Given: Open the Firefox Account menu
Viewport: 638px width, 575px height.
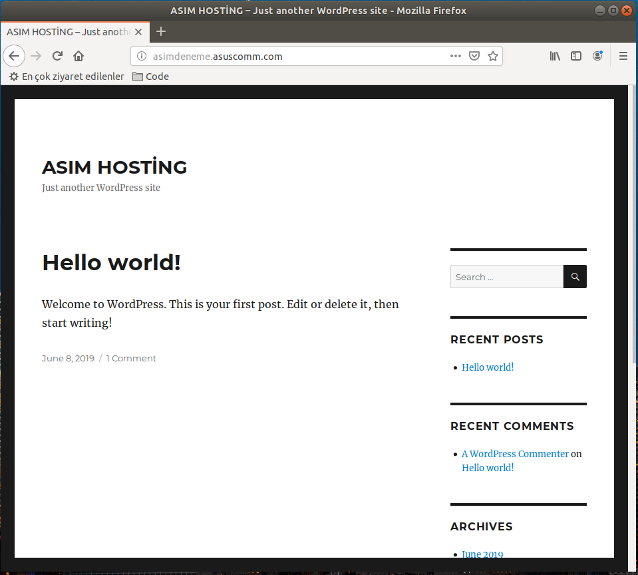Looking at the screenshot, I should point(597,56).
